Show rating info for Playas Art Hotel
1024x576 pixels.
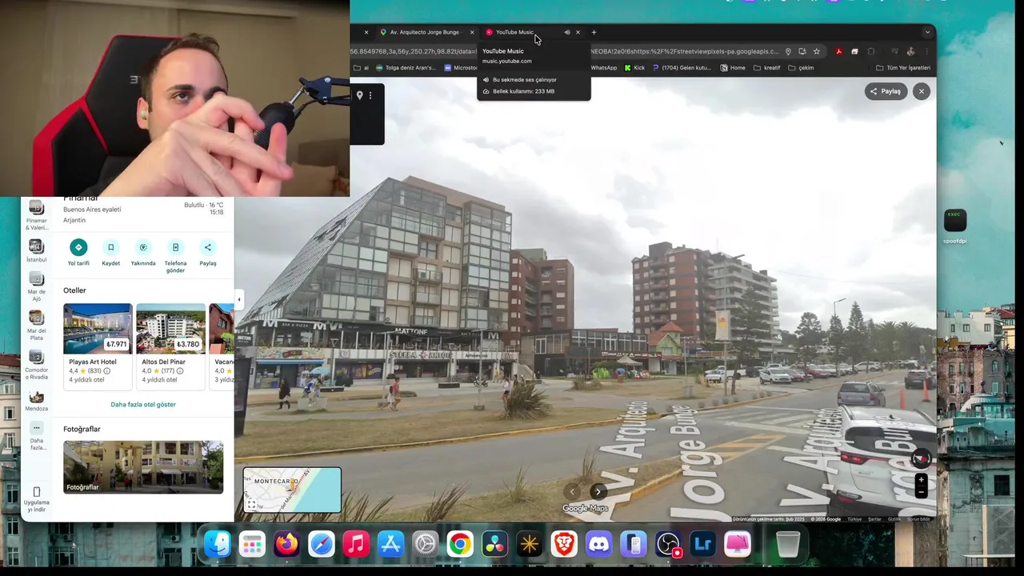[x=107, y=371]
